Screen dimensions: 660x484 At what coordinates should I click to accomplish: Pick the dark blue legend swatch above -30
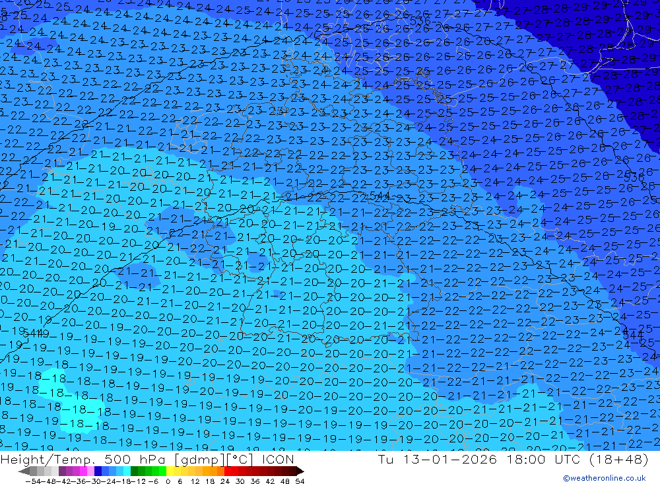[98, 471]
